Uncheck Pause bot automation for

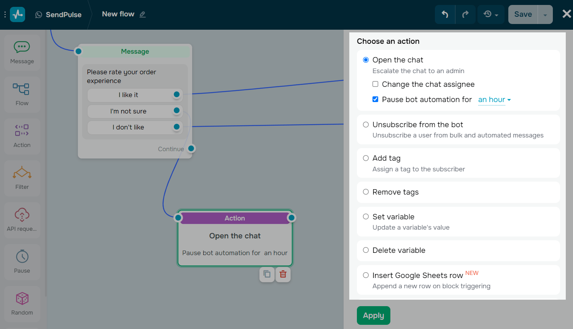[x=375, y=99]
